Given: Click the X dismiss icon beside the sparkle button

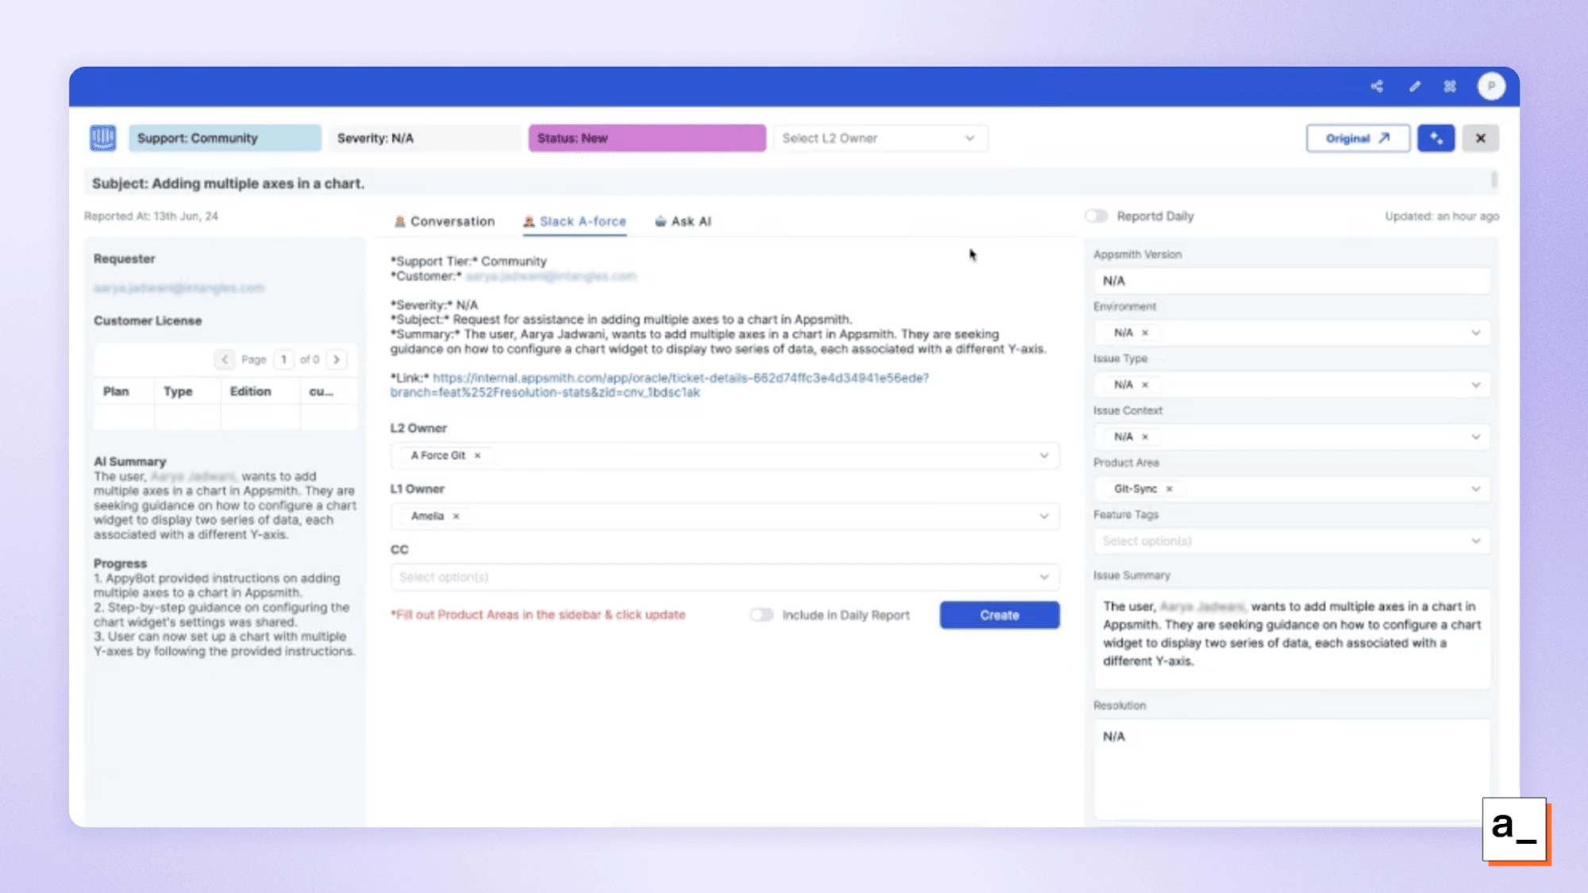Looking at the screenshot, I should tap(1480, 137).
